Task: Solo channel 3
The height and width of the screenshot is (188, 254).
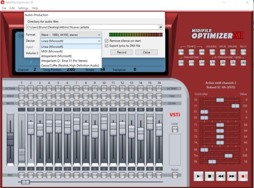Action: [x=40, y=96]
